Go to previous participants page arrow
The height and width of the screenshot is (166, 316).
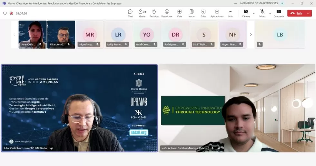click(14, 35)
